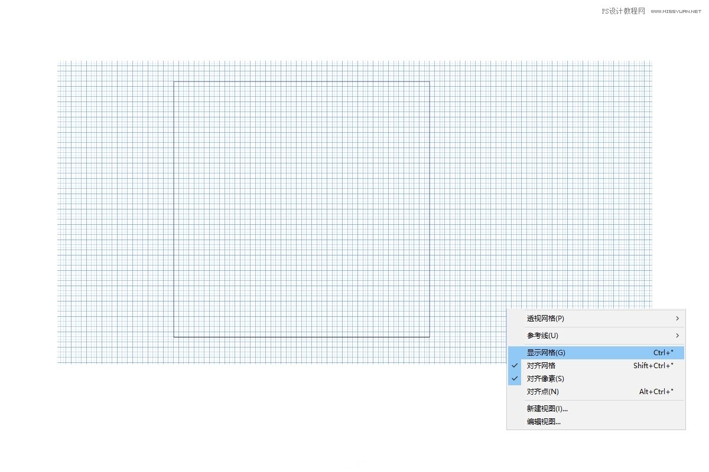Open the 参考线(U) submenu

(596, 336)
